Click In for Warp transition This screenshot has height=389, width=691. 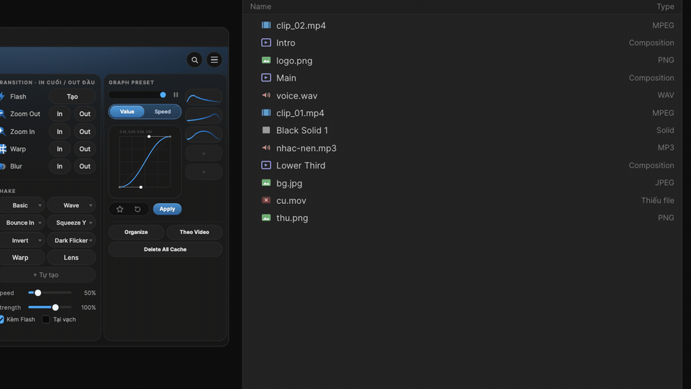pos(60,149)
